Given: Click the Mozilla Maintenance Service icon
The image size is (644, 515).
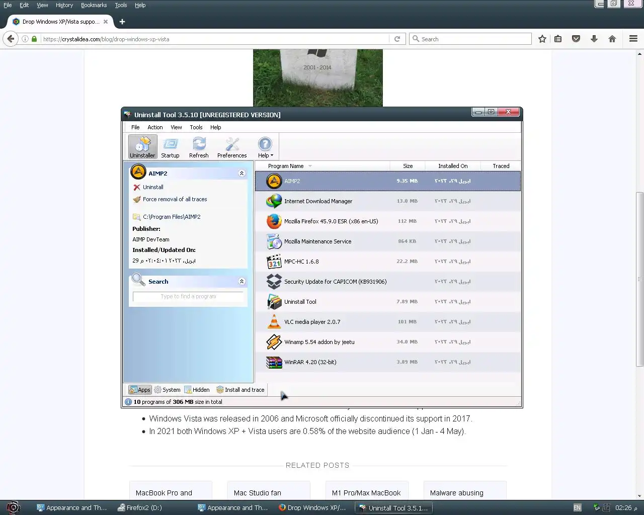Looking at the screenshot, I should (274, 241).
